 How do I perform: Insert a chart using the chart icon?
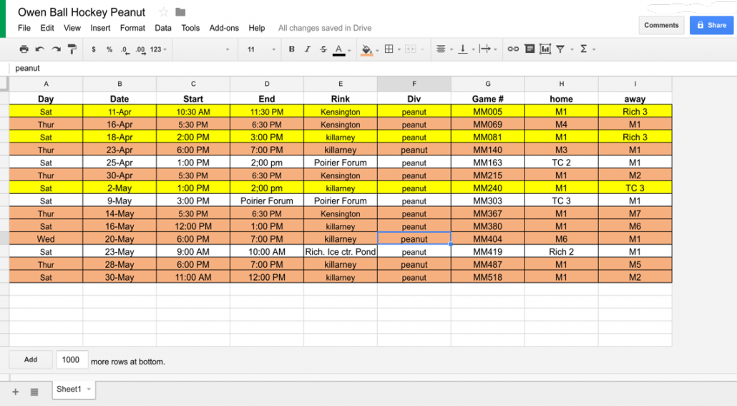pyautogui.click(x=545, y=49)
